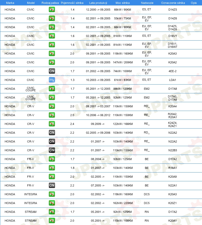Click production date 07.2005 ->
The width and height of the screenshot is (202, 225).
[98, 185]
